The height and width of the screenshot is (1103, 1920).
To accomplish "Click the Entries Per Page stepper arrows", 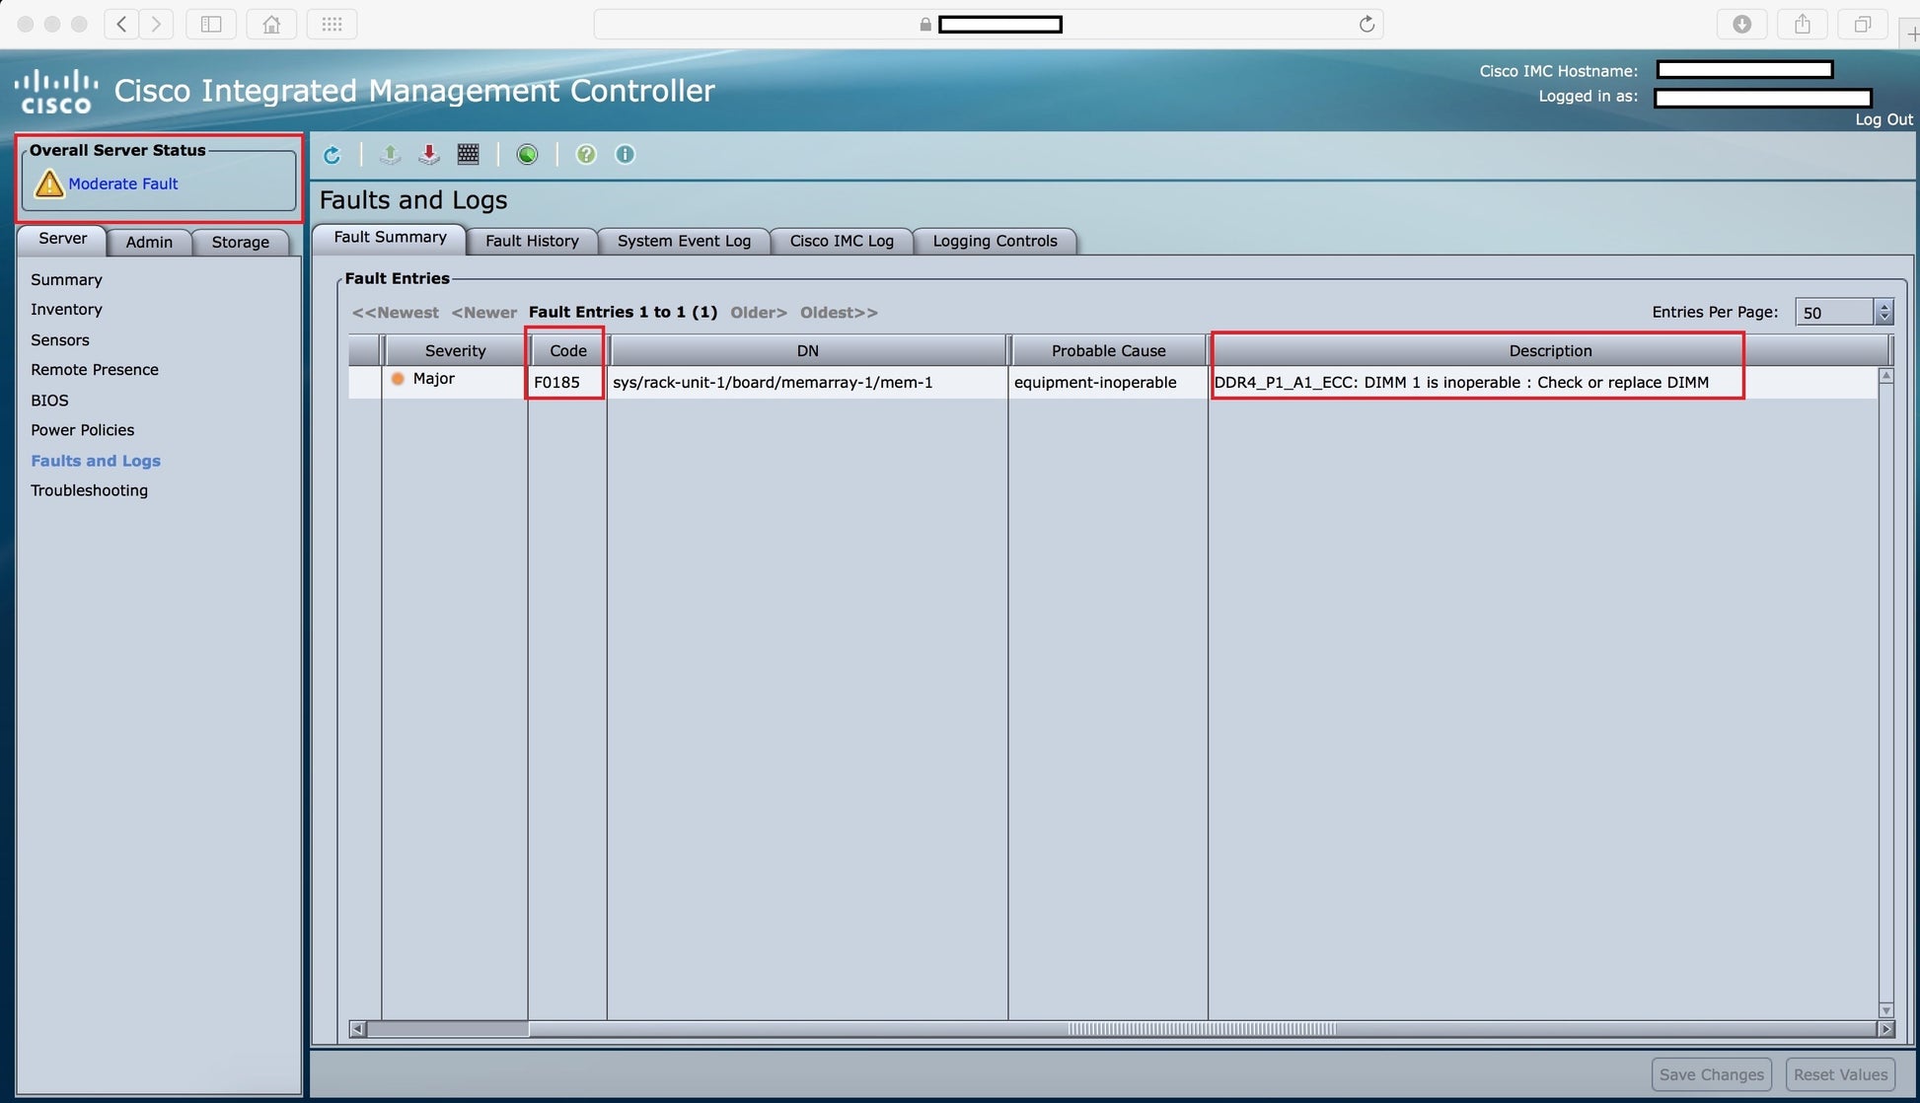I will point(1884,312).
